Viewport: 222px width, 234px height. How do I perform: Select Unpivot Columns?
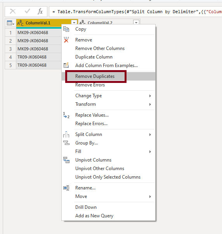tap(109, 160)
